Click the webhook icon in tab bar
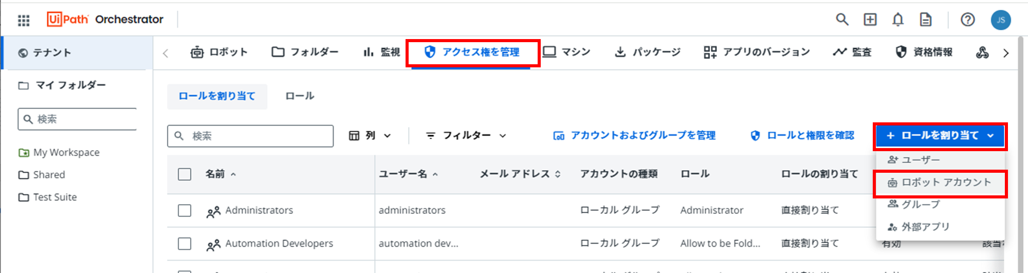Image resolution: width=1028 pixels, height=273 pixels. 982,52
